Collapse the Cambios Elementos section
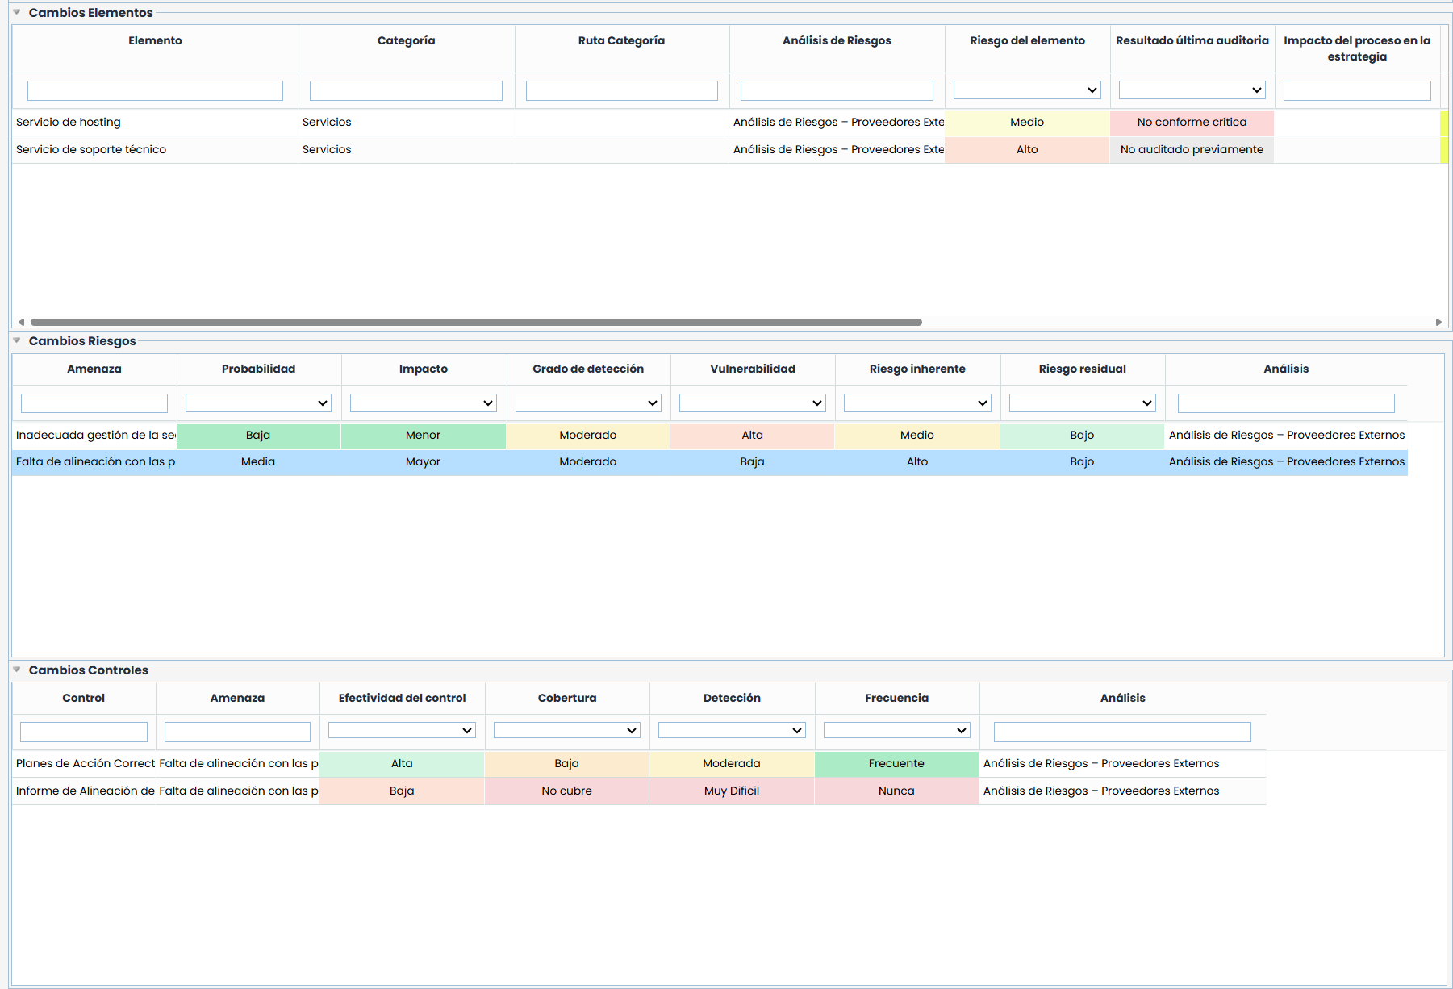 pos(17,12)
